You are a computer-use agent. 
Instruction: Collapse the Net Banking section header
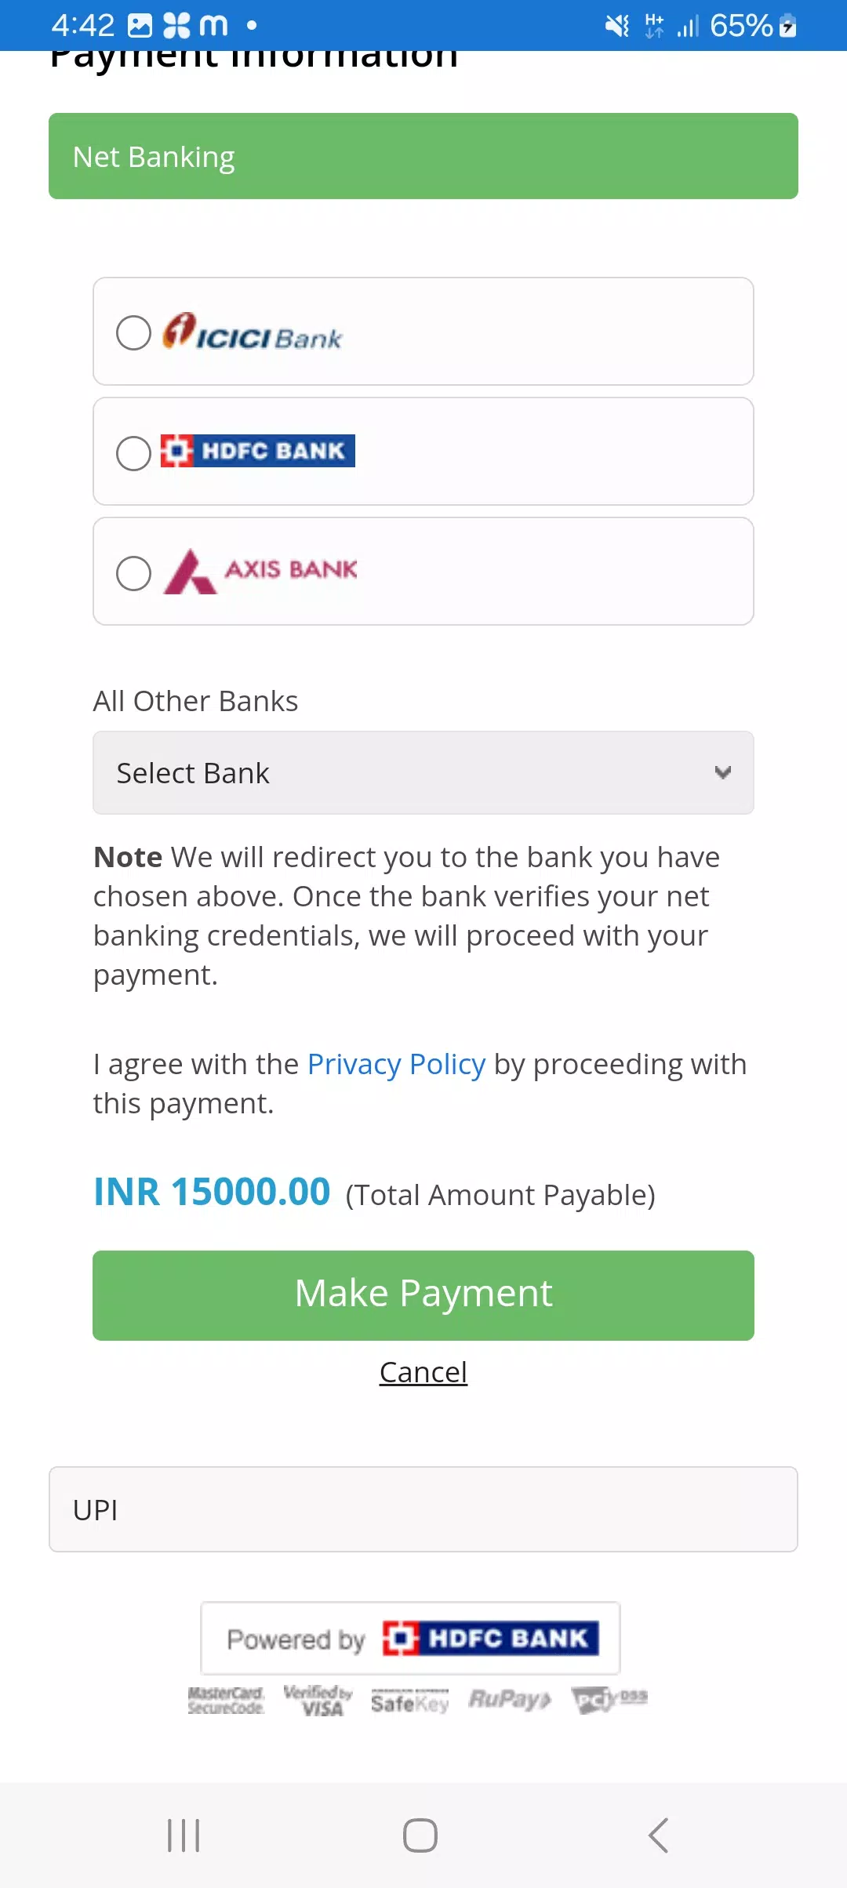[423, 156]
